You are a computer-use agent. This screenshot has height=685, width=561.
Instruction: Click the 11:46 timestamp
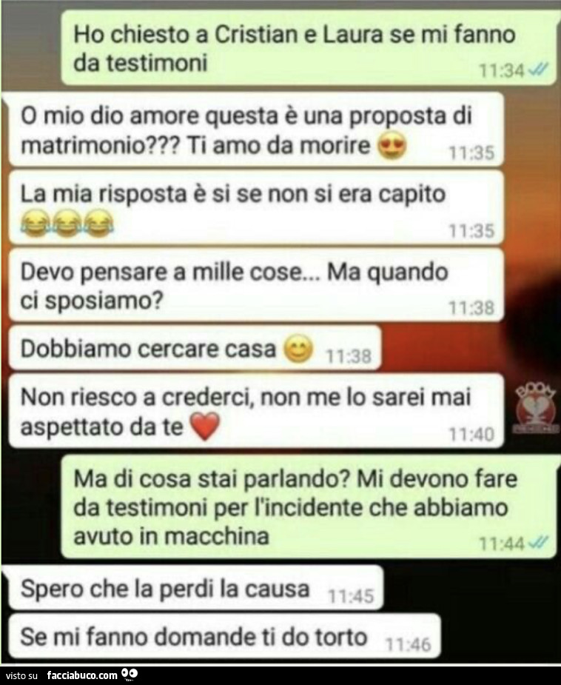pos(409,644)
